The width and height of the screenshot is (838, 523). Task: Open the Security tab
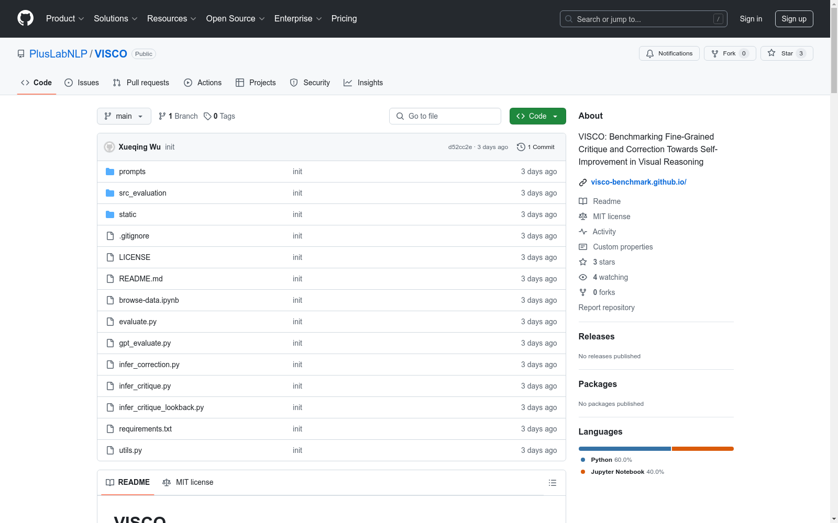[310, 83]
